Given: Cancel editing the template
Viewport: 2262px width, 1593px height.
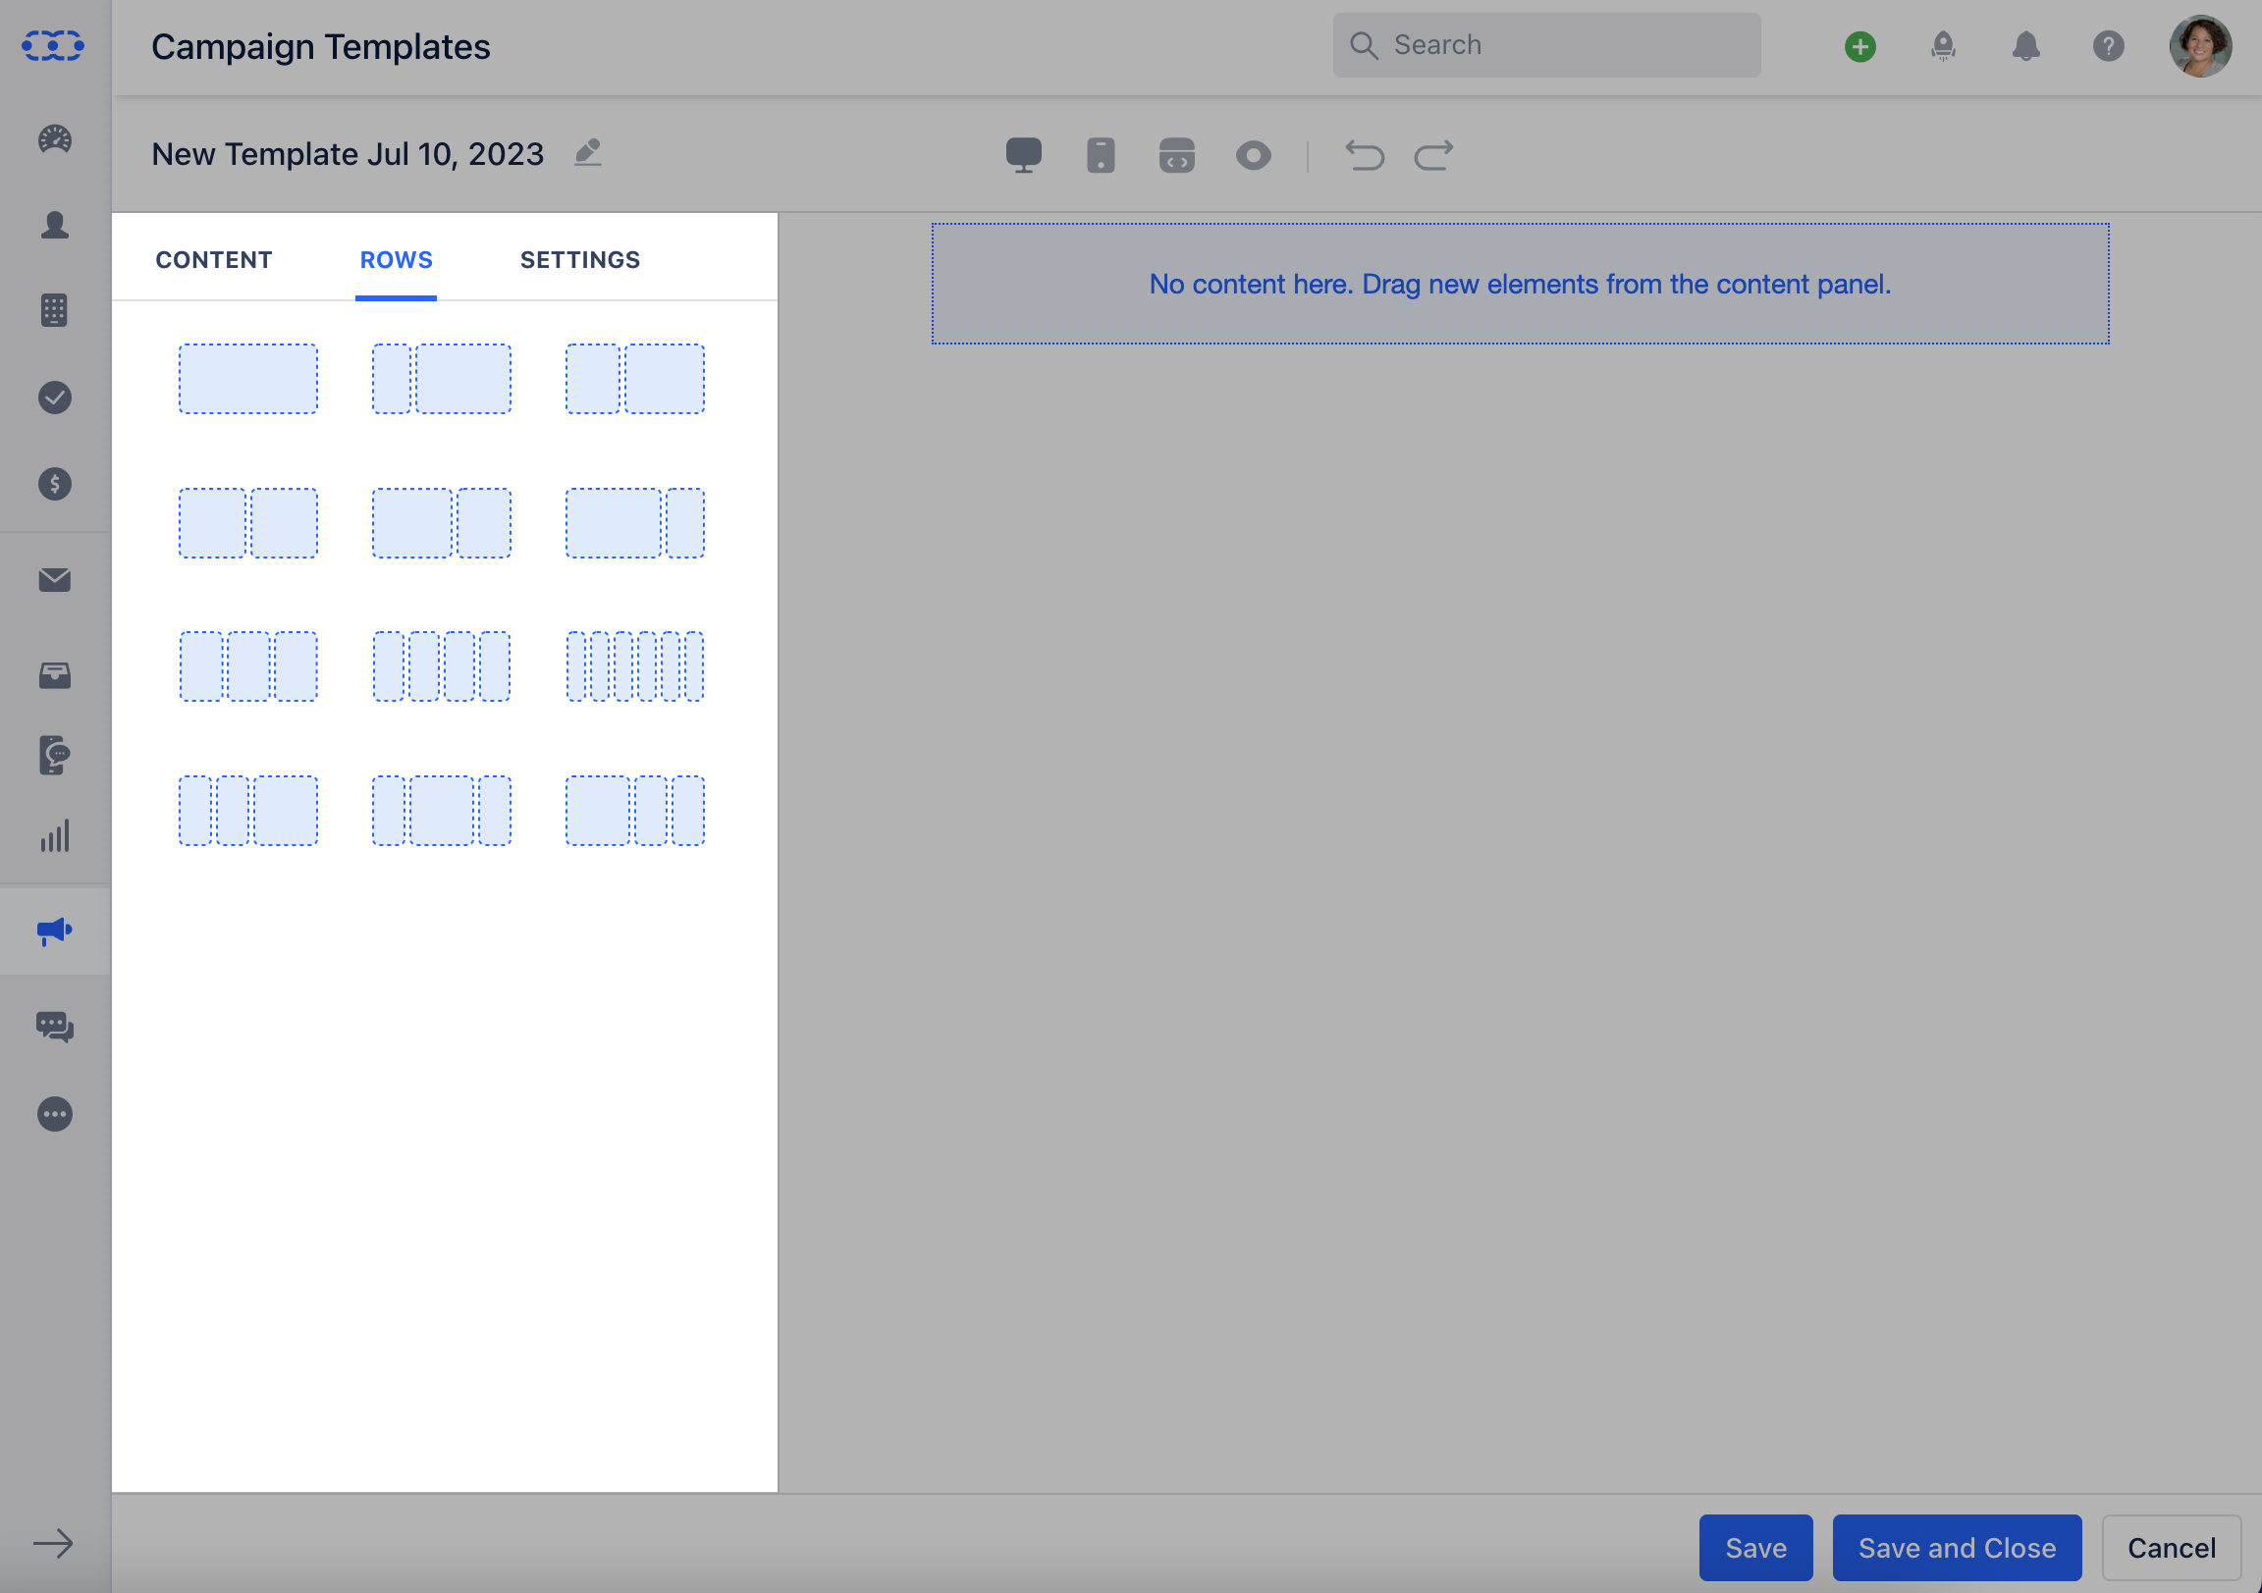Looking at the screenshot, I should click(x=2172, y=1547).
